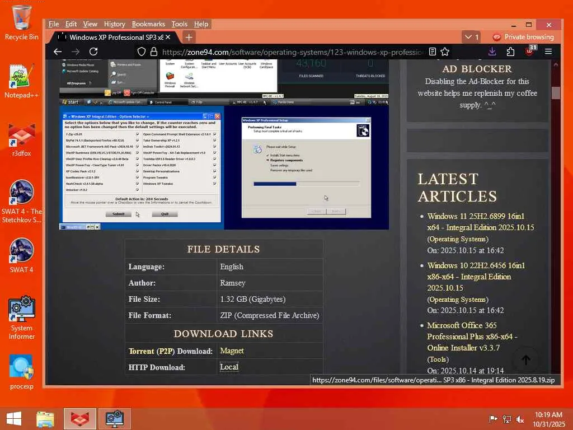
Task: Open the hamburger application menu
Action: tap(548, 52)
